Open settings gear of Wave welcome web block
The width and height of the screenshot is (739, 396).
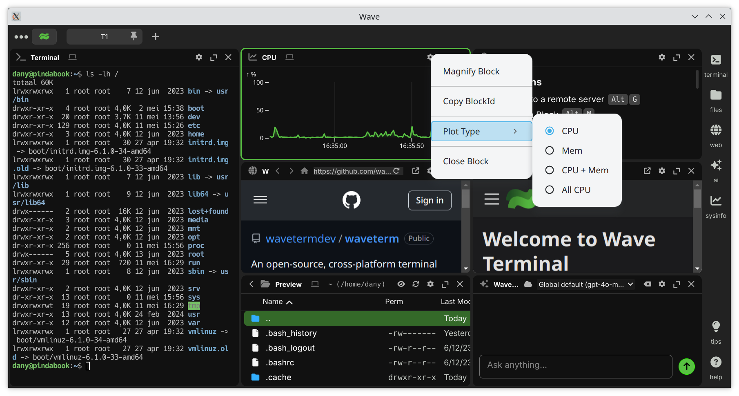pos(662,171)
